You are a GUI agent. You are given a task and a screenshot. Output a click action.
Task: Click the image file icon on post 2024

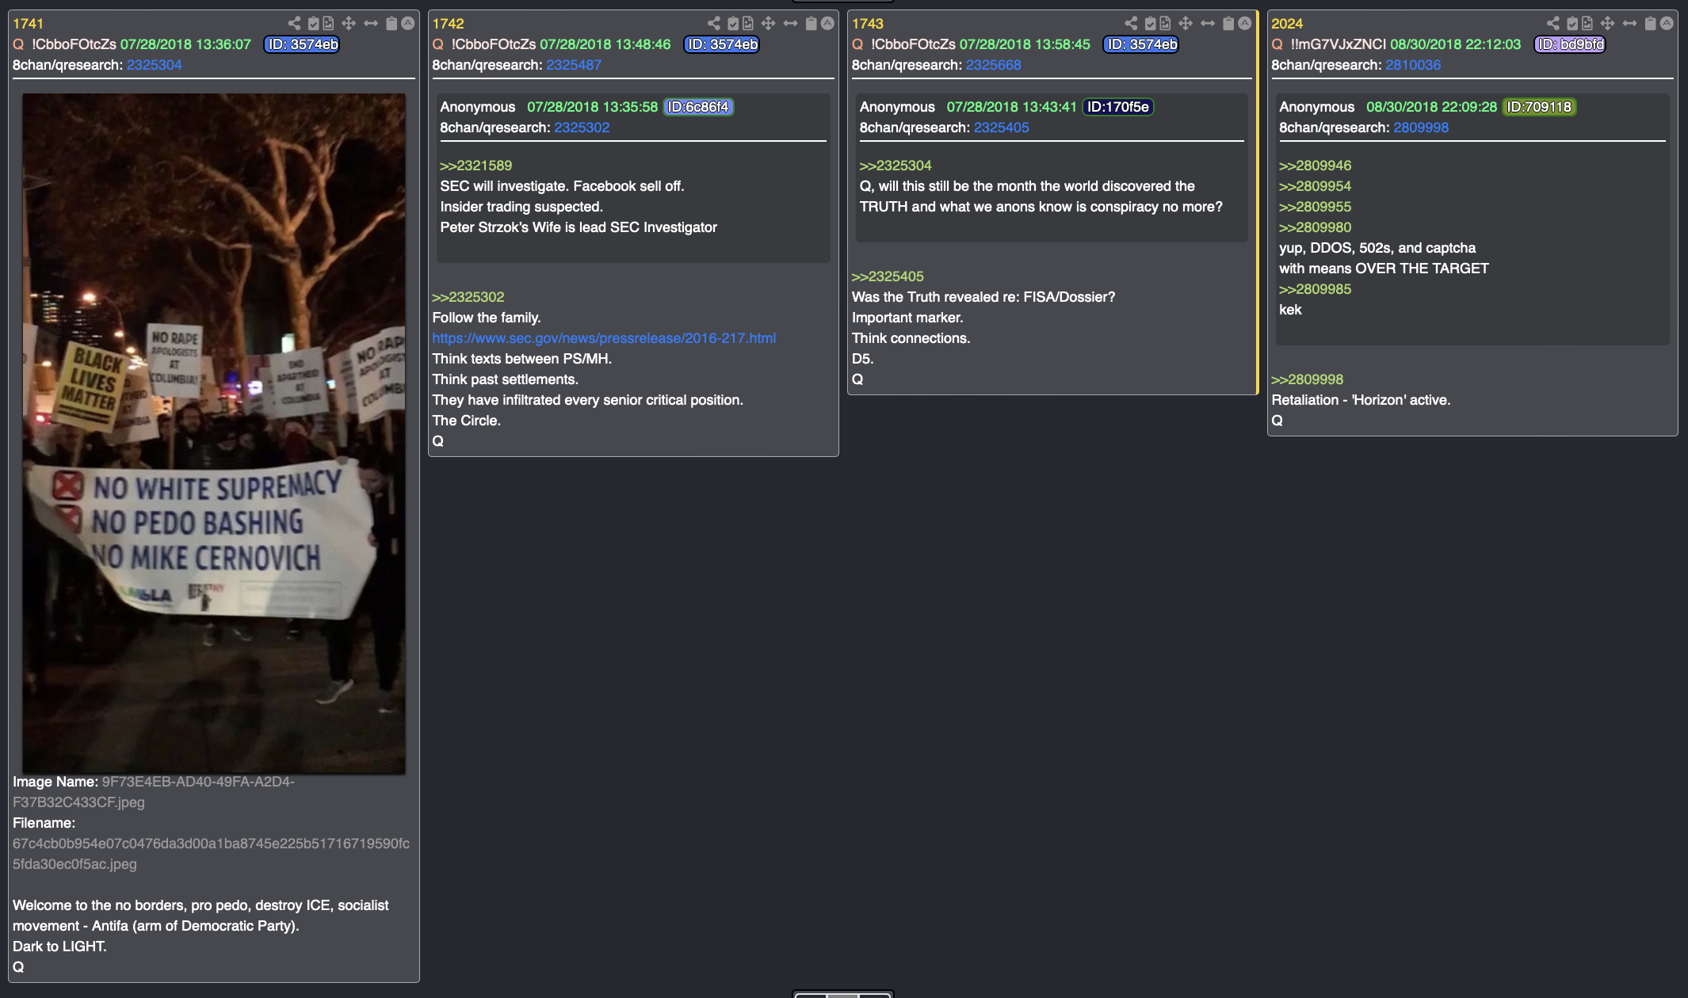1587,24
